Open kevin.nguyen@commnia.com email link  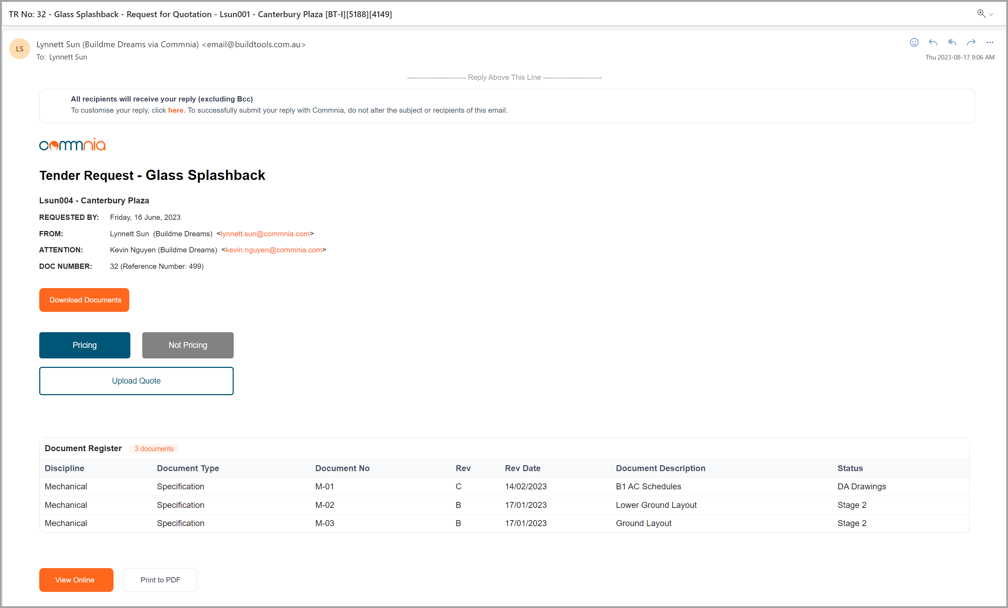point(274,250)
